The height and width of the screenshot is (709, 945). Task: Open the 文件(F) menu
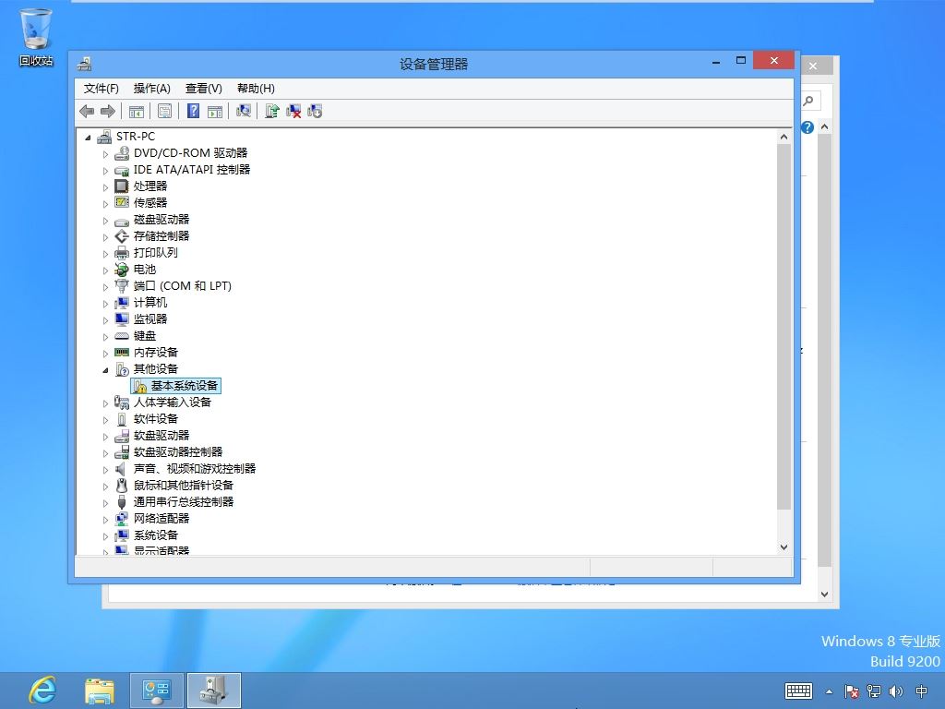(101, 89)
